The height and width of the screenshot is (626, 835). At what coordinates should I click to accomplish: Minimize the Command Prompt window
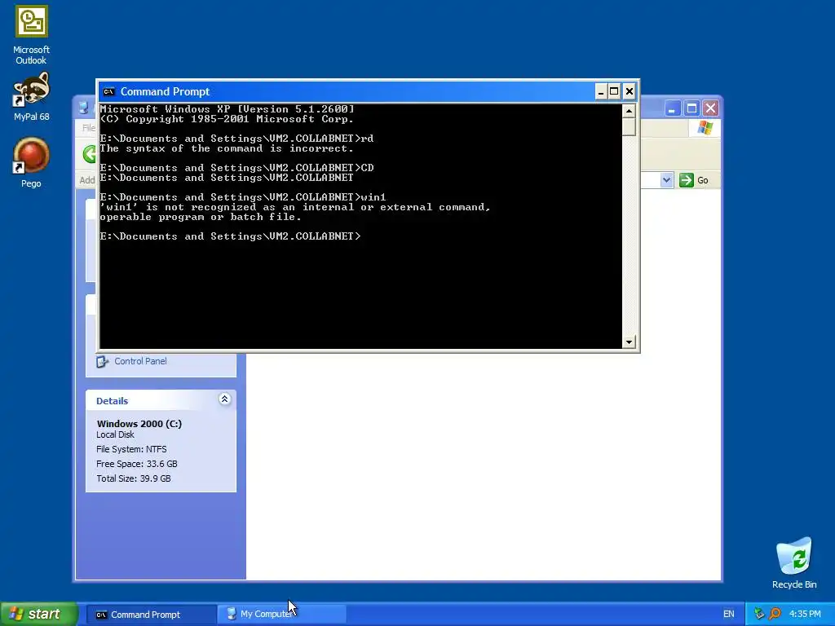[x=601, y=91]
